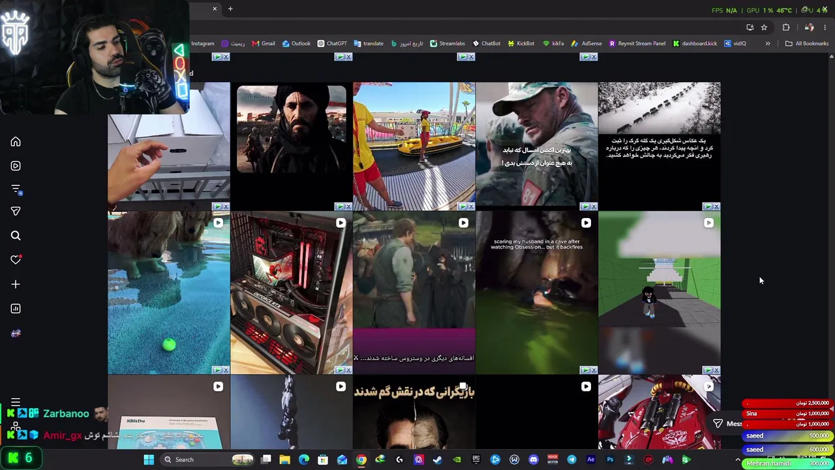Expand the hidden bookmarks chevron
835x470 pixels.
768,44
